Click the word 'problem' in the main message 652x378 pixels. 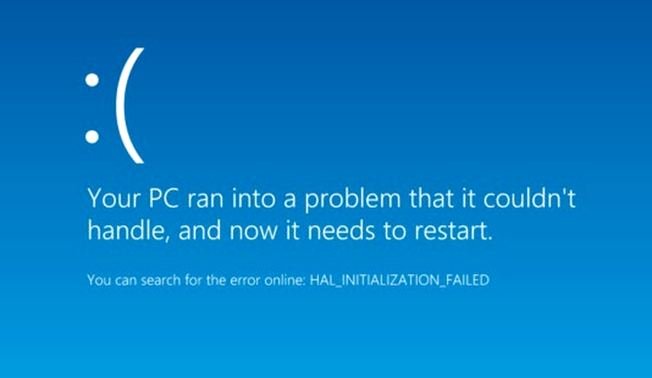click(353, 200)
